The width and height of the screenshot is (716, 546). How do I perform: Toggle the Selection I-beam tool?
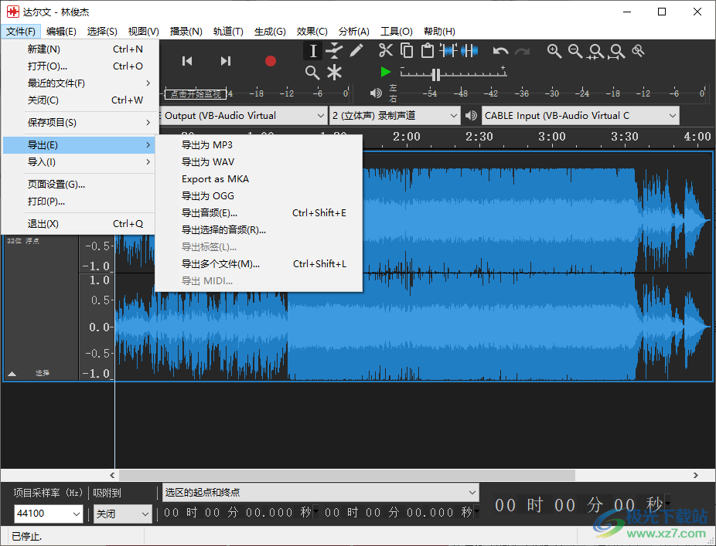pos(312,51)
